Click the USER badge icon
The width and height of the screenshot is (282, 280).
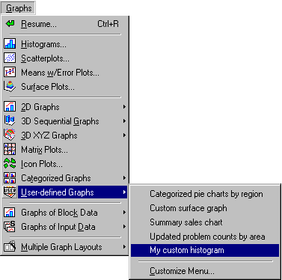(x=10, y=192)
